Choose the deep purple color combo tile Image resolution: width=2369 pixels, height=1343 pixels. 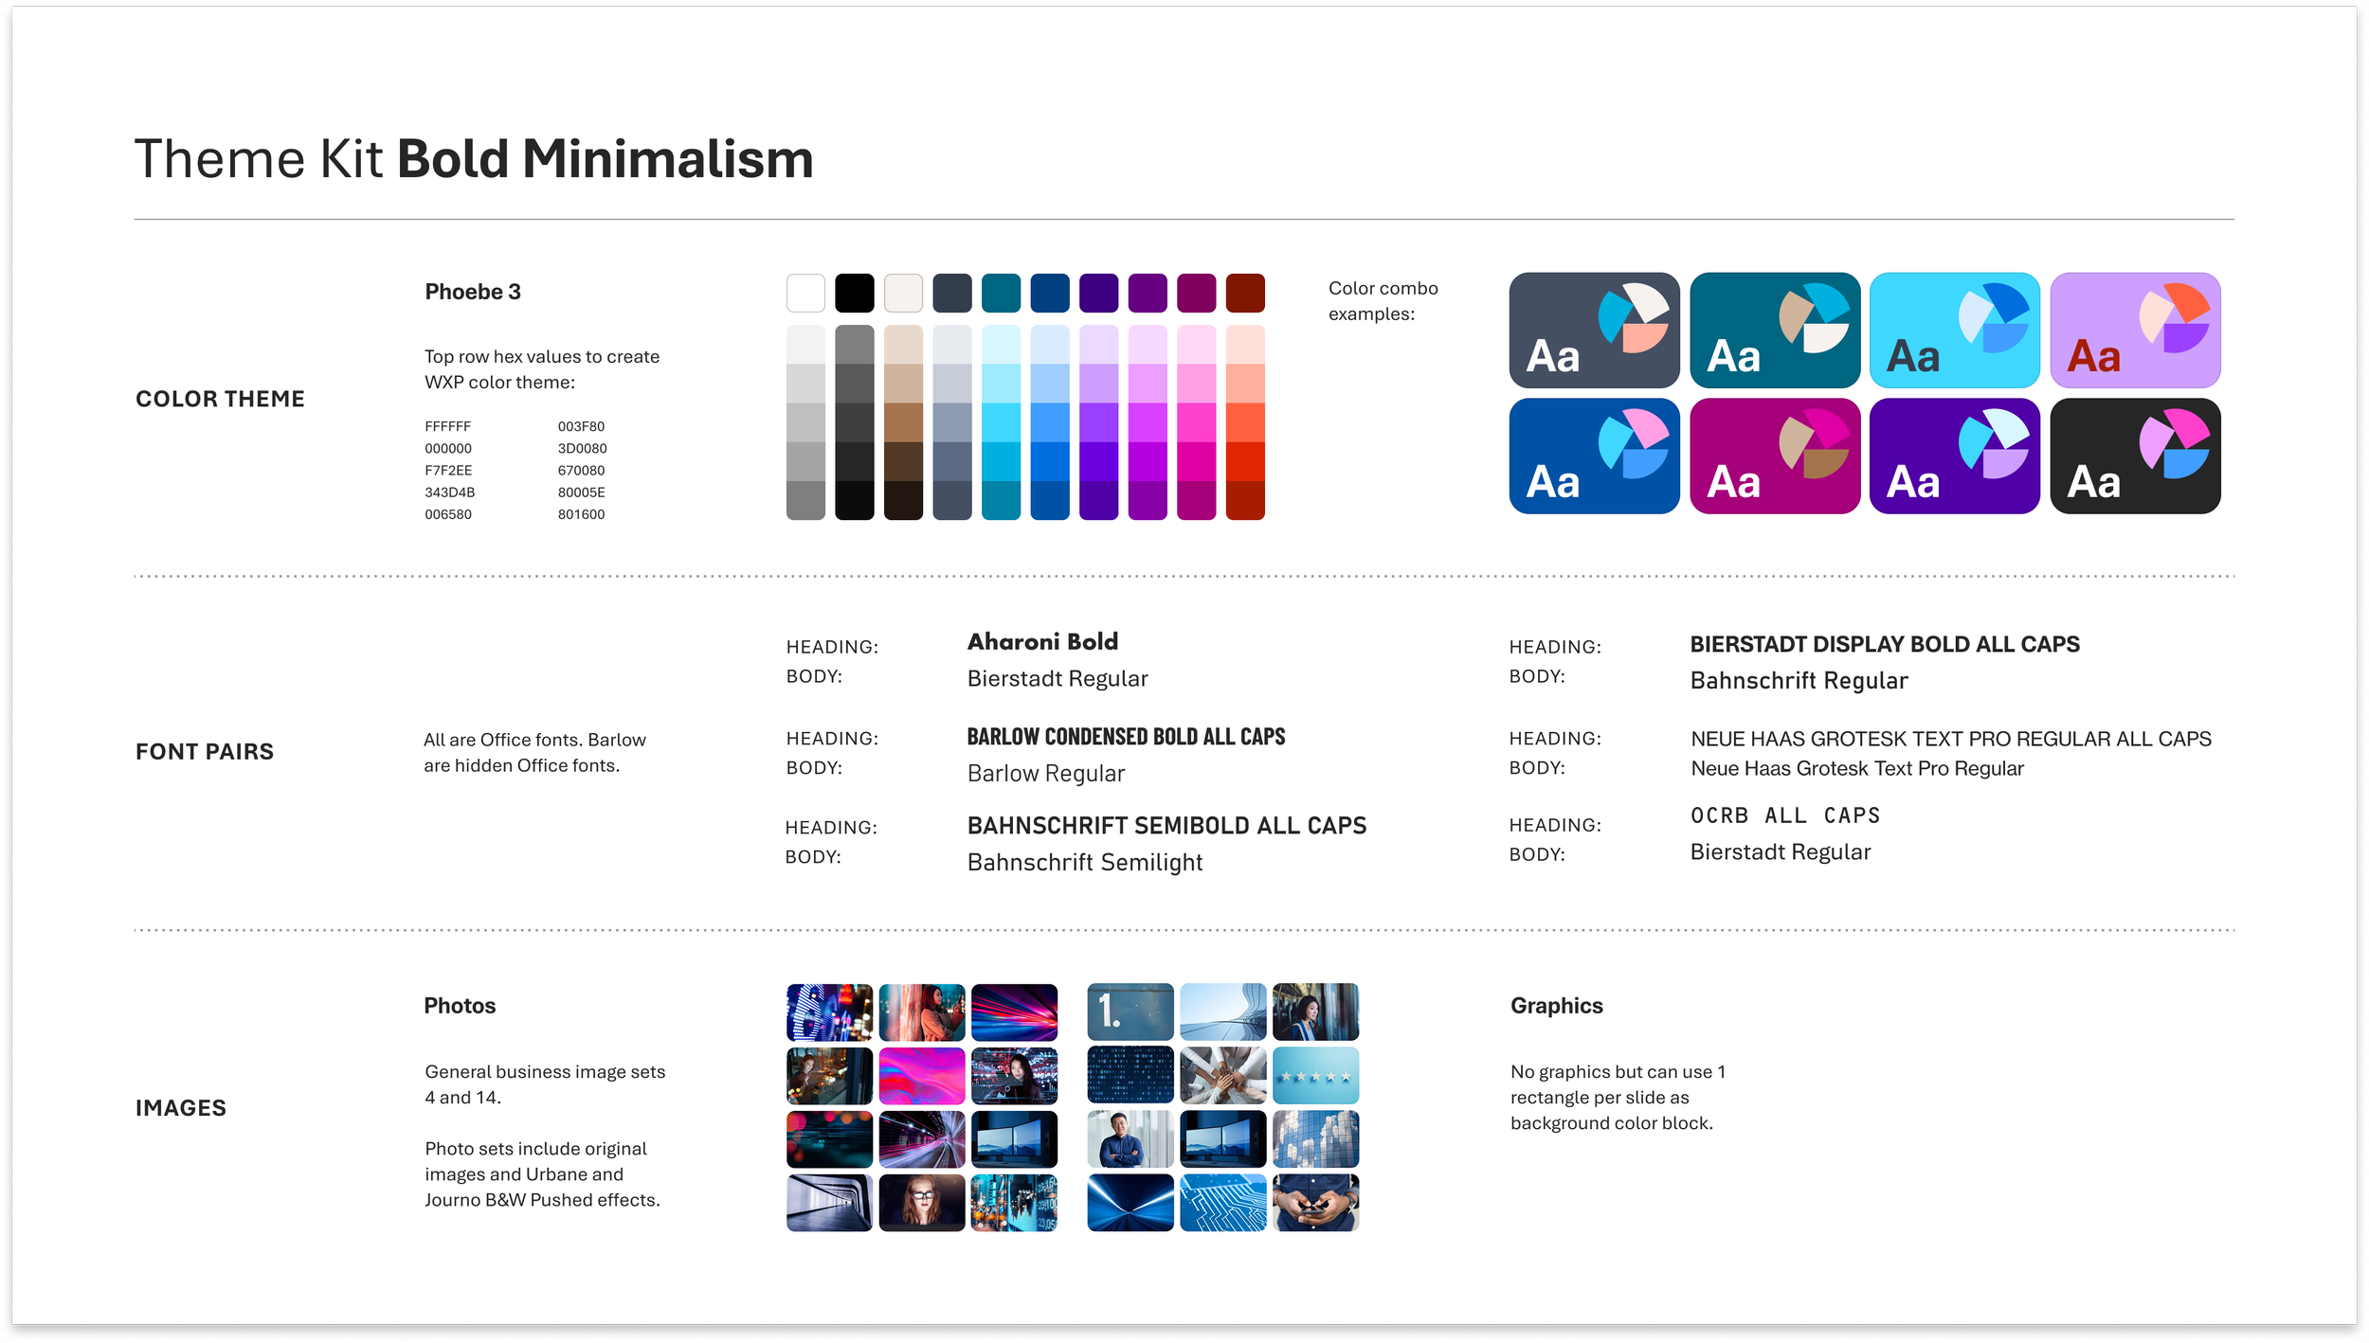[x=1954, y=456]
